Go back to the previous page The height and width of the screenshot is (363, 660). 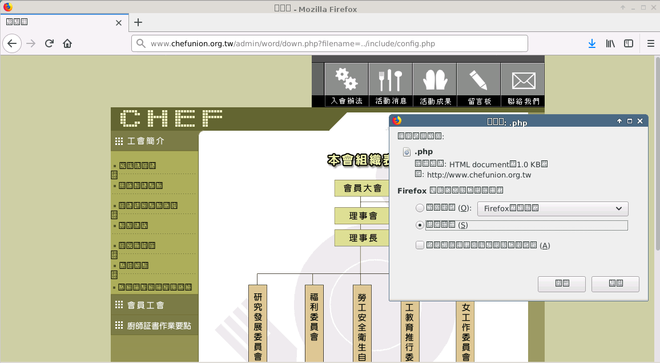12,43
